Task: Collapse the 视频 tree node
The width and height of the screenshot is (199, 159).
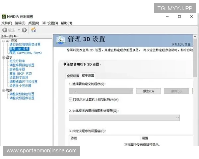Action: tap(4, 90)
